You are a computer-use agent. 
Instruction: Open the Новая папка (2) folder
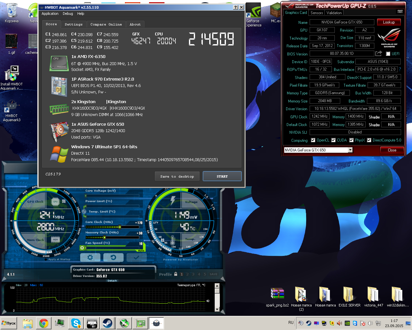[x=301, y=299]
